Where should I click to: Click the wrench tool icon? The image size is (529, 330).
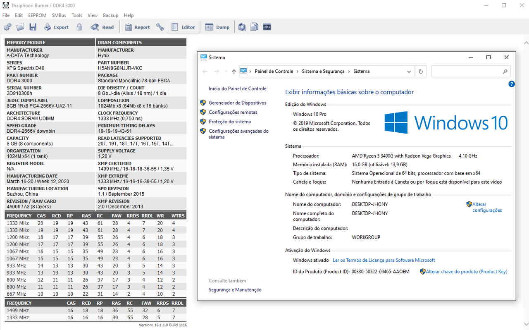click(x=160, y=27)
